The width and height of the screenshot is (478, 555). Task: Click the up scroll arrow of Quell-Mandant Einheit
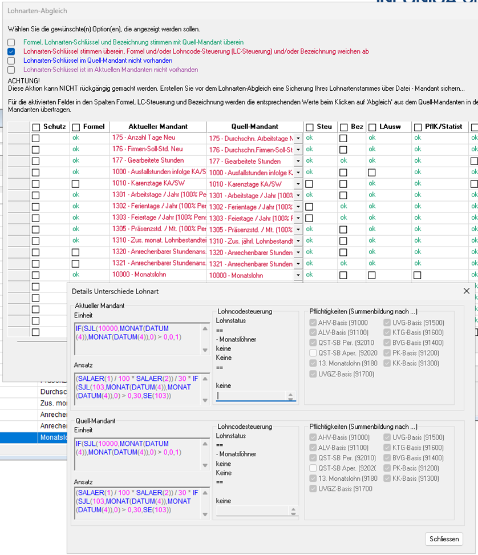(x=205, y=444)
